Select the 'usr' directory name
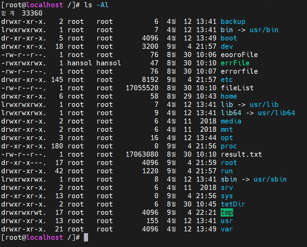This screenshot has width=307, height=247. 227,221
